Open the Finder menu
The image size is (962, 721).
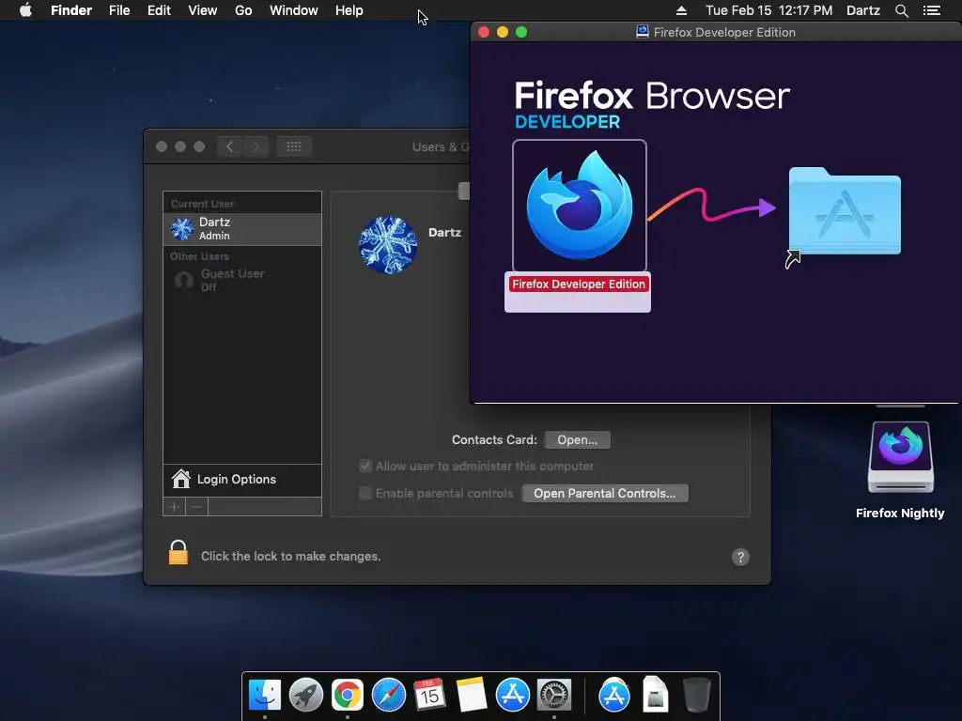pos(71,10)
